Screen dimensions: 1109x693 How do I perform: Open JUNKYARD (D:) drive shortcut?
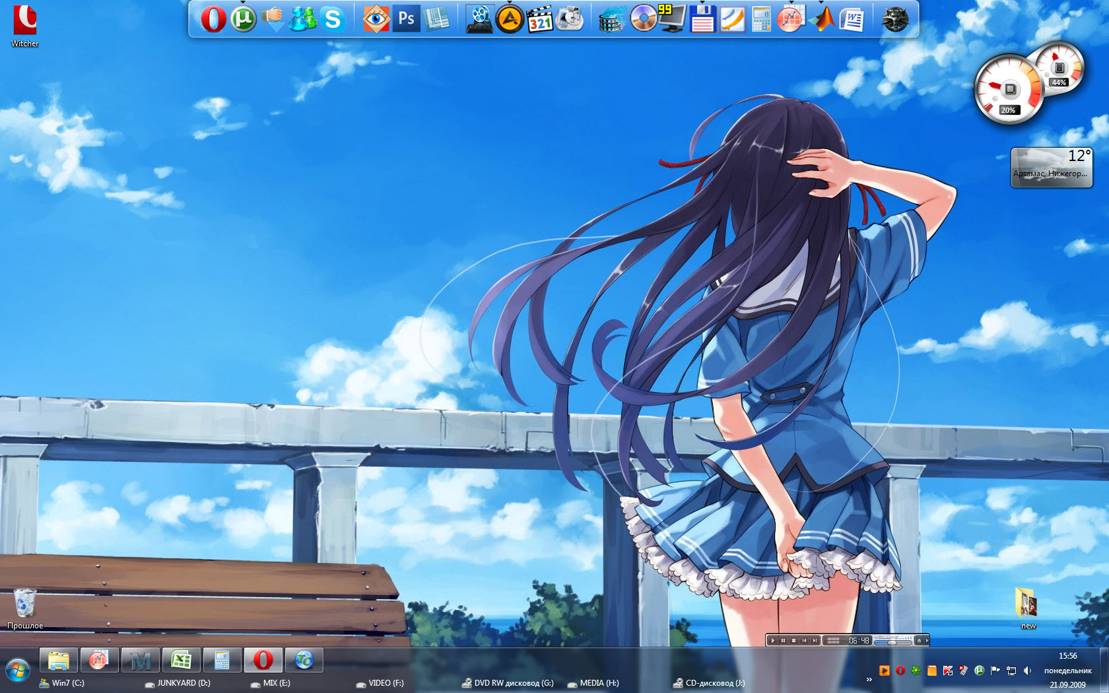click(178, 683)
